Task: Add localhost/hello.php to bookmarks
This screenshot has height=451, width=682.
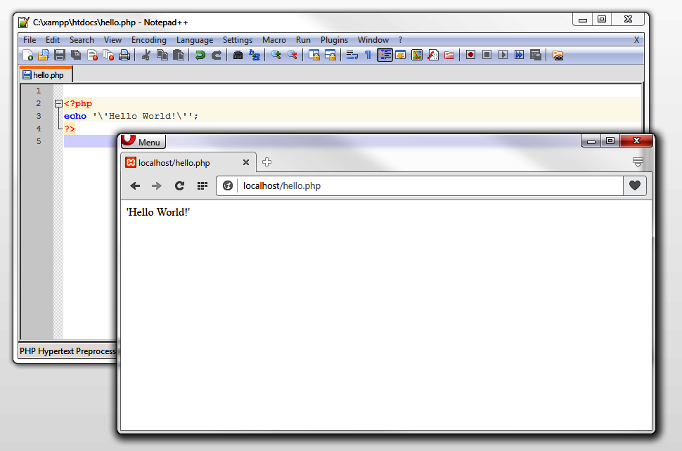Action: coord(636,185)
